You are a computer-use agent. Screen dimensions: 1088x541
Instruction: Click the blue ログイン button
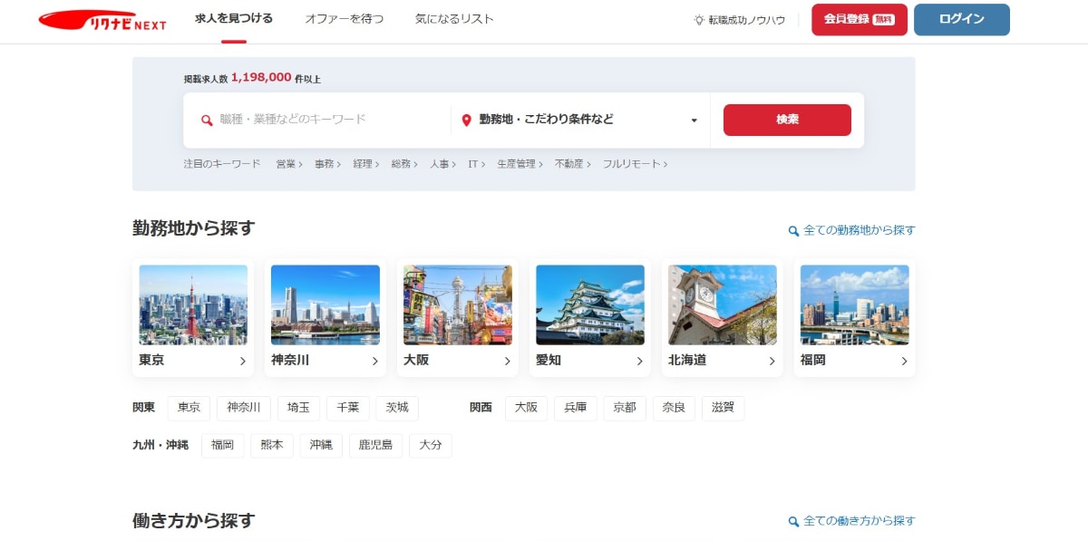(962, 18)
